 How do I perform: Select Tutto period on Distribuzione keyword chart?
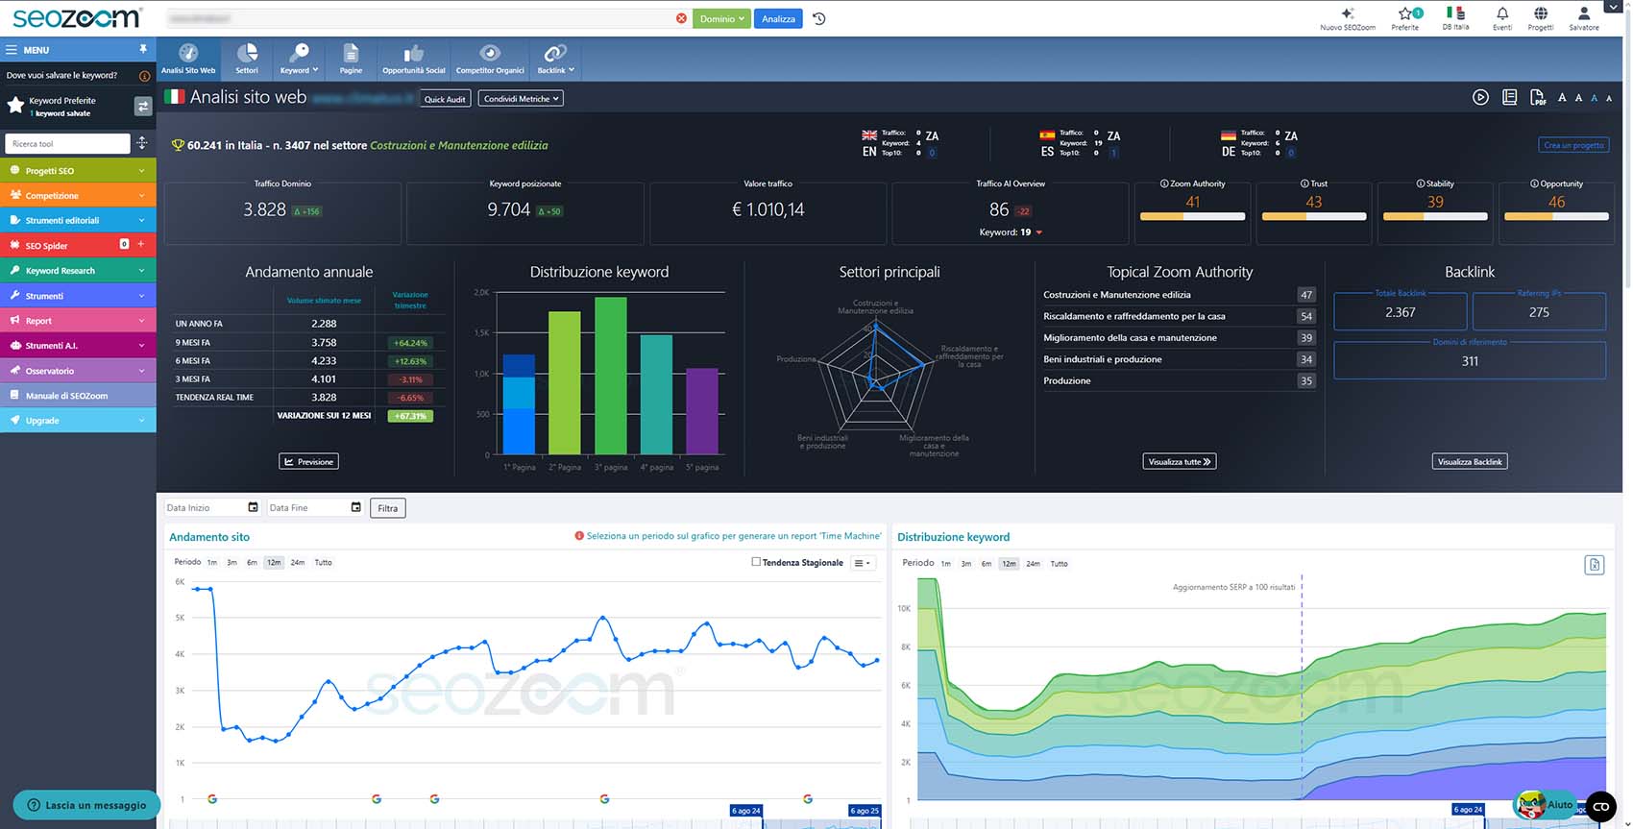1059,564
